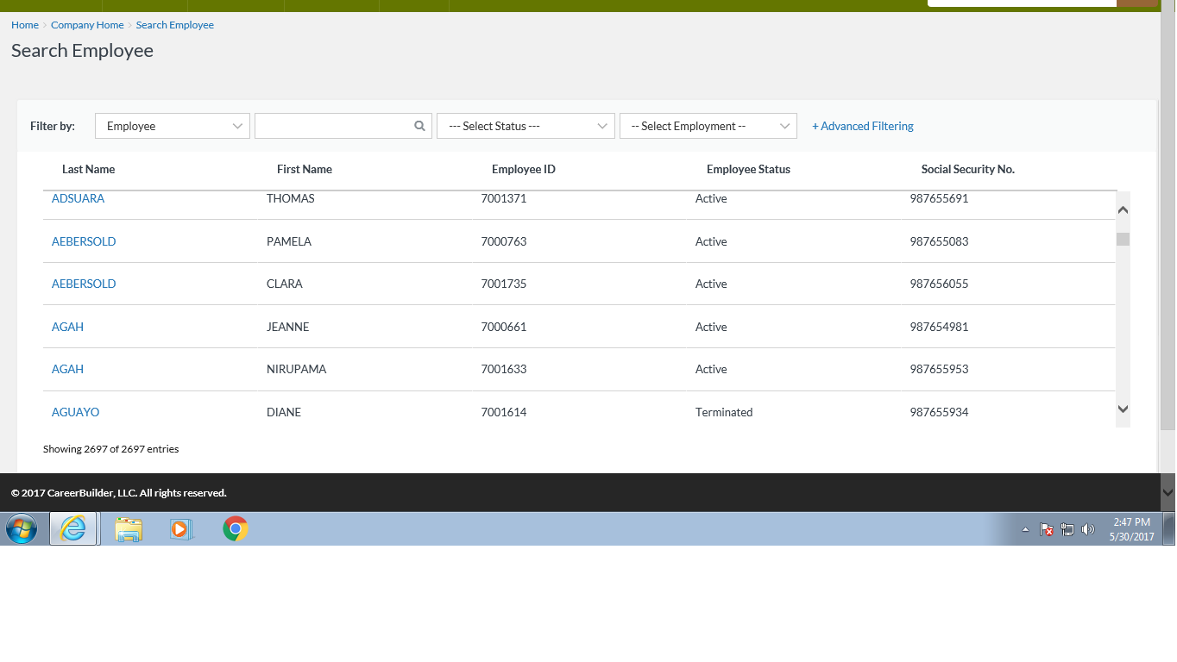Sort table by Last Name column header
The height and width of the screenshot is (662, 1177).
pos(88,169)
